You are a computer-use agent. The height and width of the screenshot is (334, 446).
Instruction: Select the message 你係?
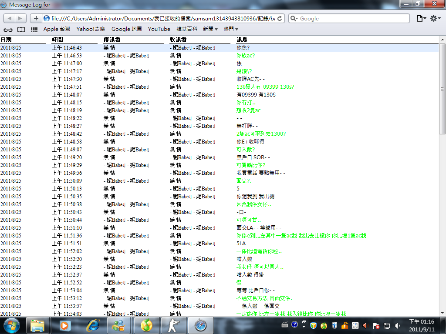point(243,48)
